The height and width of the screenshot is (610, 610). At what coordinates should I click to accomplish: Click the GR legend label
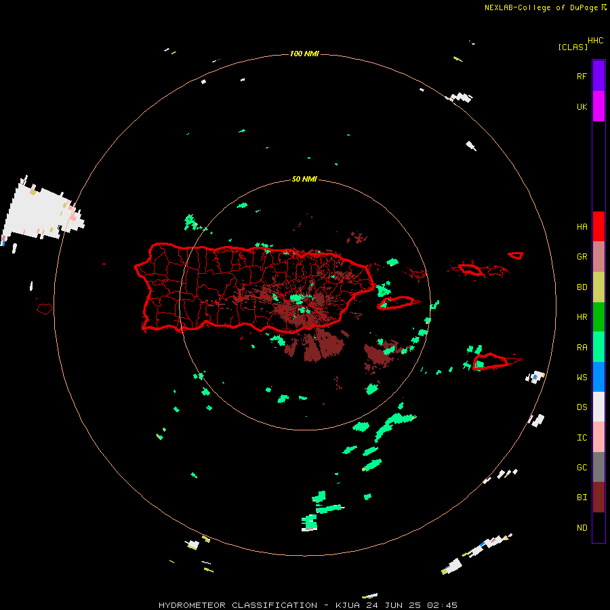[582, 257]
